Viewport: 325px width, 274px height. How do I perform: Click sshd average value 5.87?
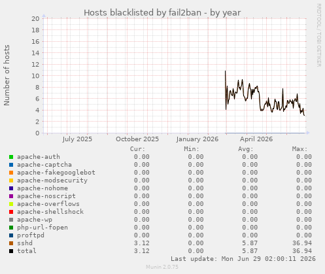(250, 243)
